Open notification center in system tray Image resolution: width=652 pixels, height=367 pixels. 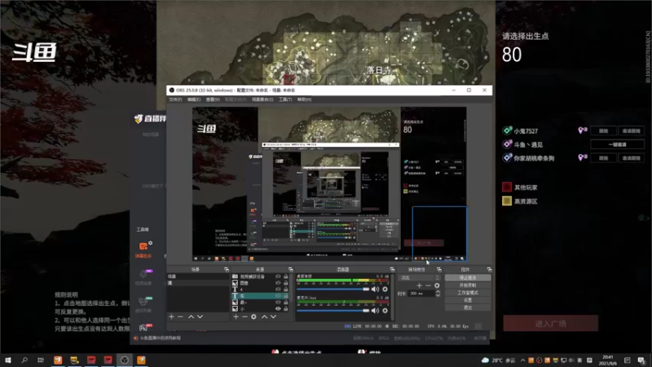click(x=641, y=360)
